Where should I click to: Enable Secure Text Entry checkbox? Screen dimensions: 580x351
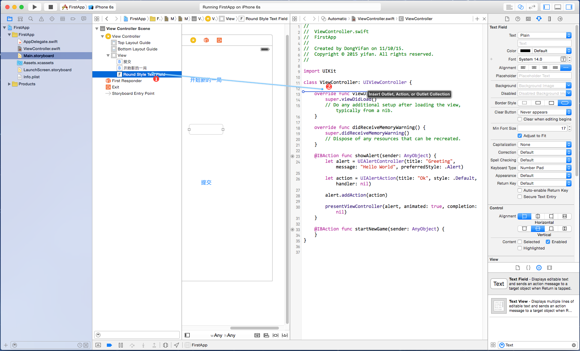(x=520, y=197)
